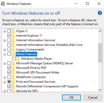Close the Windows Features dialog
104x103 pixels.
coord(99,4)
